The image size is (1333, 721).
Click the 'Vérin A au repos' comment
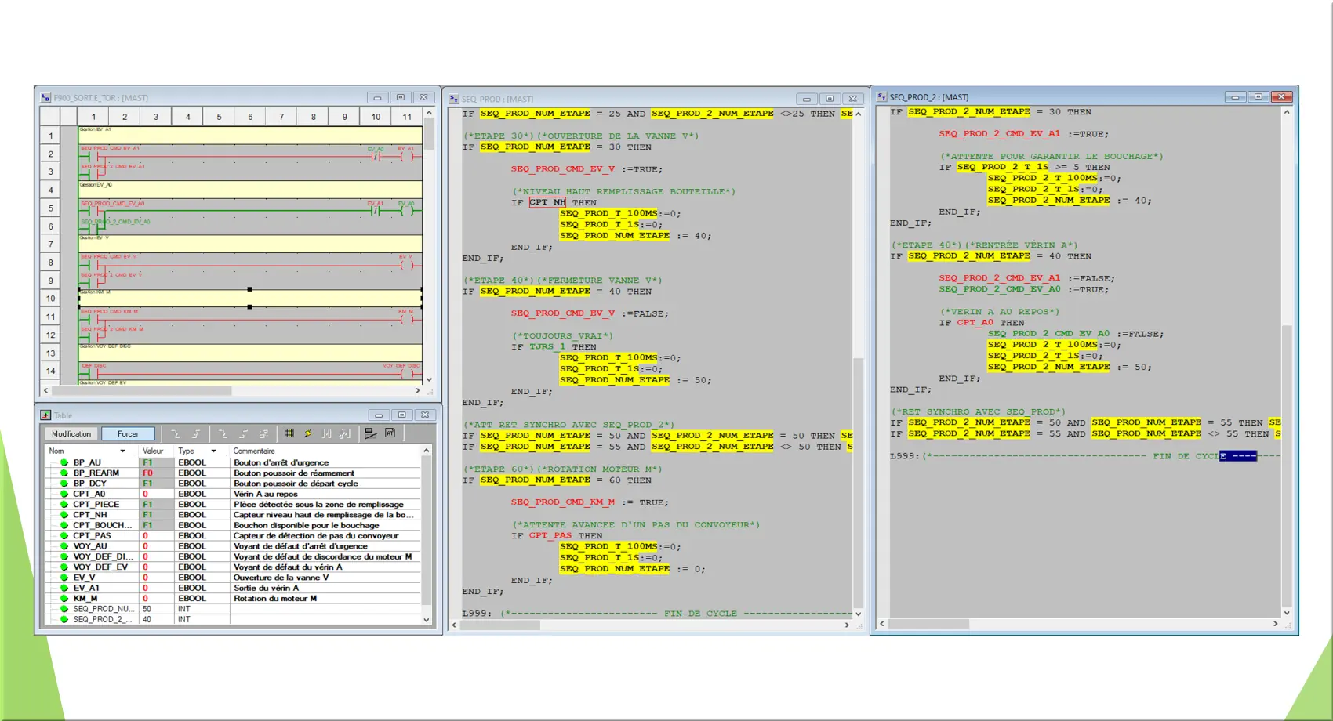[265, 494]
